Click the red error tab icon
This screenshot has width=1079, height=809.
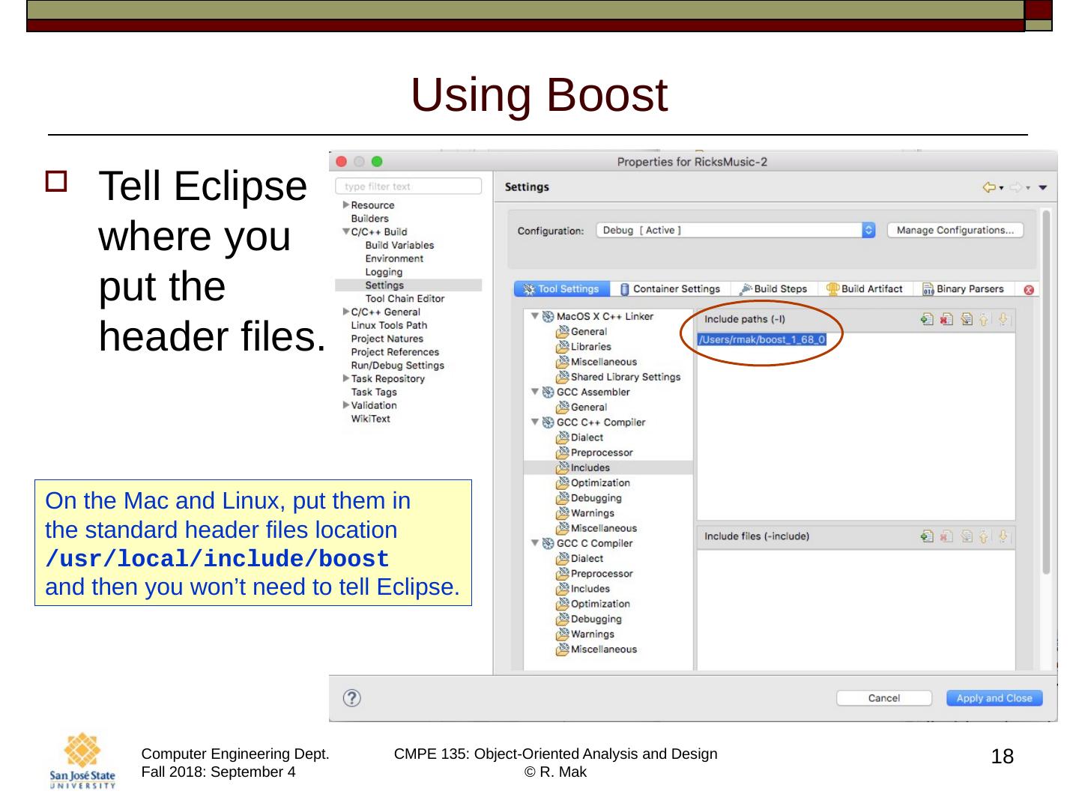[1029, 290]
